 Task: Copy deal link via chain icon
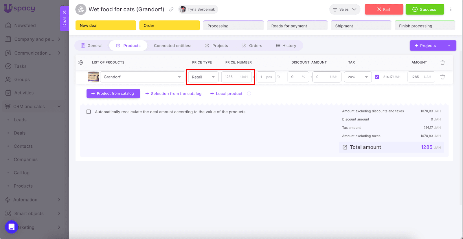pyautogui.click(x=171, y=10)
